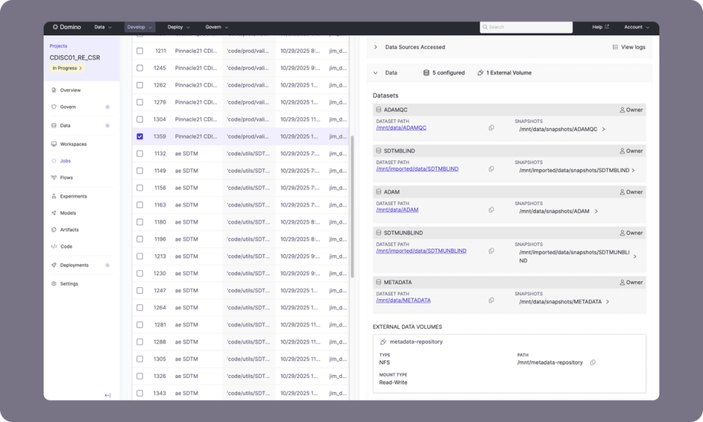Viewport: 703px width, 422px height.
Task: Select Jobs in the project sidebar
Action: pyautogui.click(x=67, y=161)
